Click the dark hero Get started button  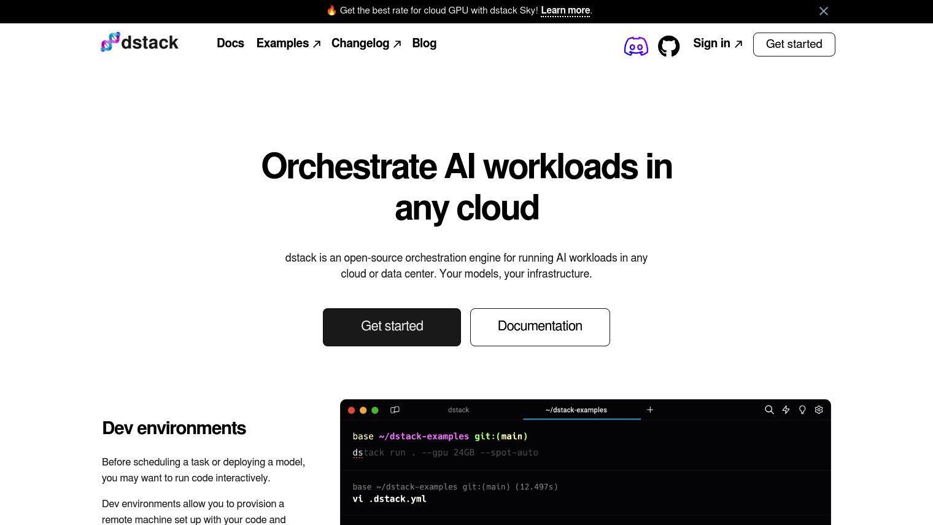tap(392, 327)
